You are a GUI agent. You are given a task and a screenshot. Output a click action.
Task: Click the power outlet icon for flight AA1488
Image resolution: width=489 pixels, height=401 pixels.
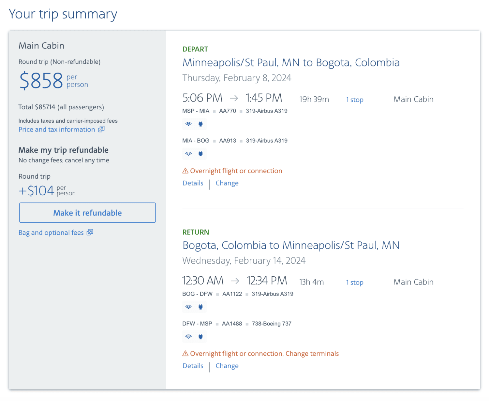(x=200, y=337)
